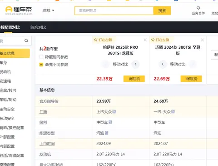Screen dimensions: 218x166
Task: Move 迈腾 column left with arrow
Action: [163, 64]
